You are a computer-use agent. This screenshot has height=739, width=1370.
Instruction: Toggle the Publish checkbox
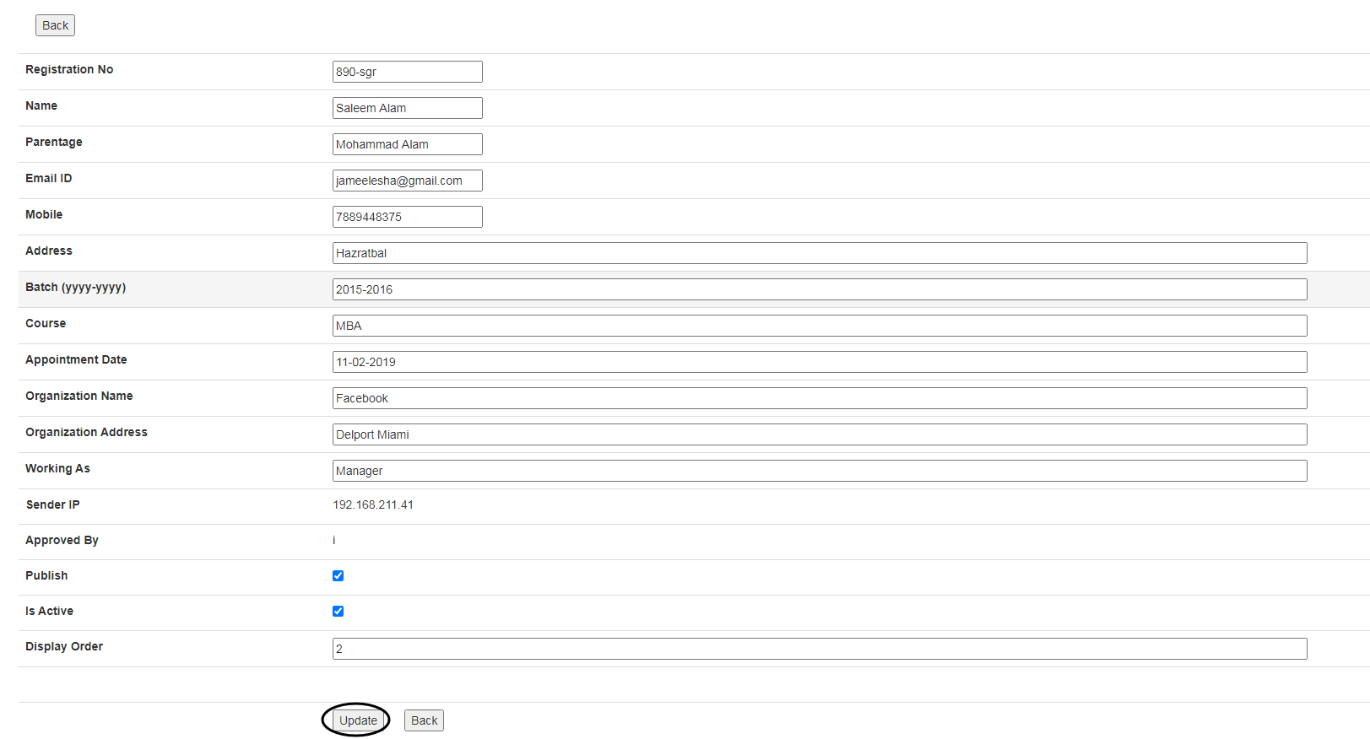[x=338, y=576]
